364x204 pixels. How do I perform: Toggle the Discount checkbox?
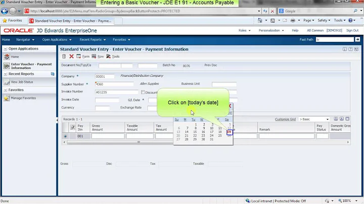pos(143,92)
